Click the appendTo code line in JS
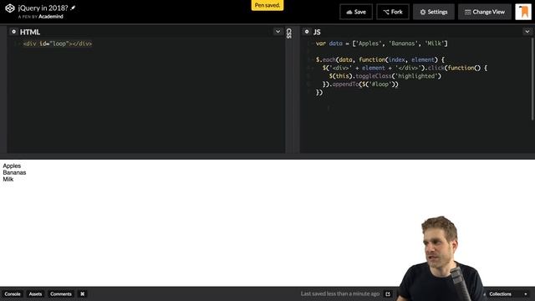535x301 pixels. tap(360, 84)
